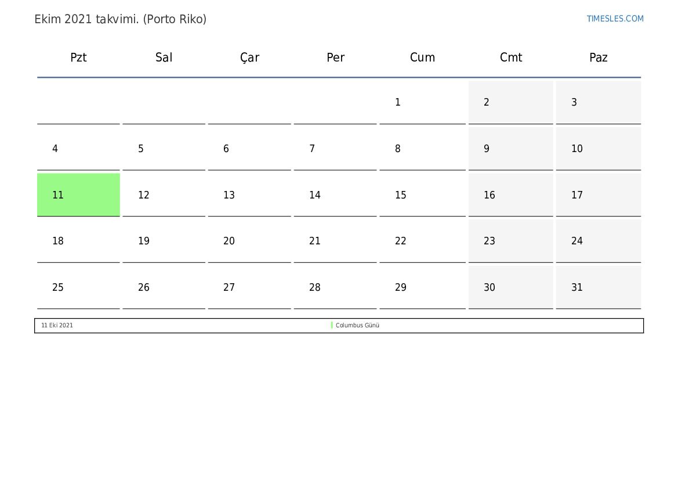Click the 11 Eki 2021 legend date
The image size is (678, 480).
click(x=57, y=325)
